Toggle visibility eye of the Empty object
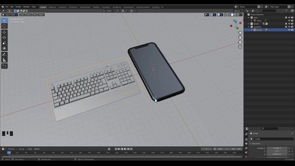 (289, 30)
